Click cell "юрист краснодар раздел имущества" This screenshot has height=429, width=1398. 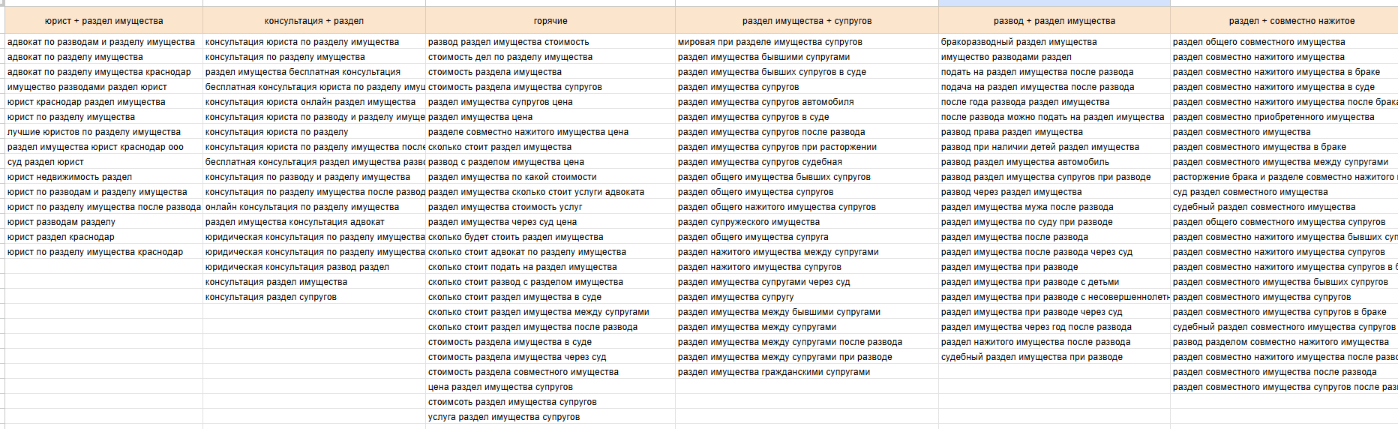[x=103, y=102]
